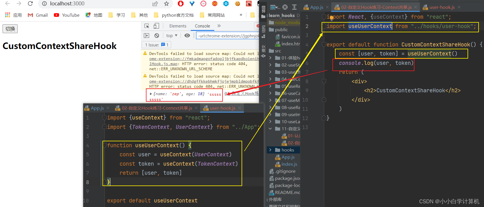Open the React developer tools extension icon
The height and width of the screenshot is (207, 484).
pos(249,3)
